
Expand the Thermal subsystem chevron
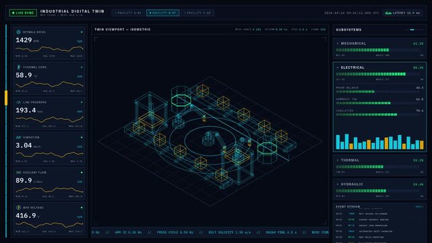click(338, 160)
